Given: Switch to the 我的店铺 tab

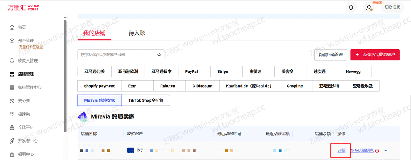Looking at the screenshot, I should [x=94, y=33].
